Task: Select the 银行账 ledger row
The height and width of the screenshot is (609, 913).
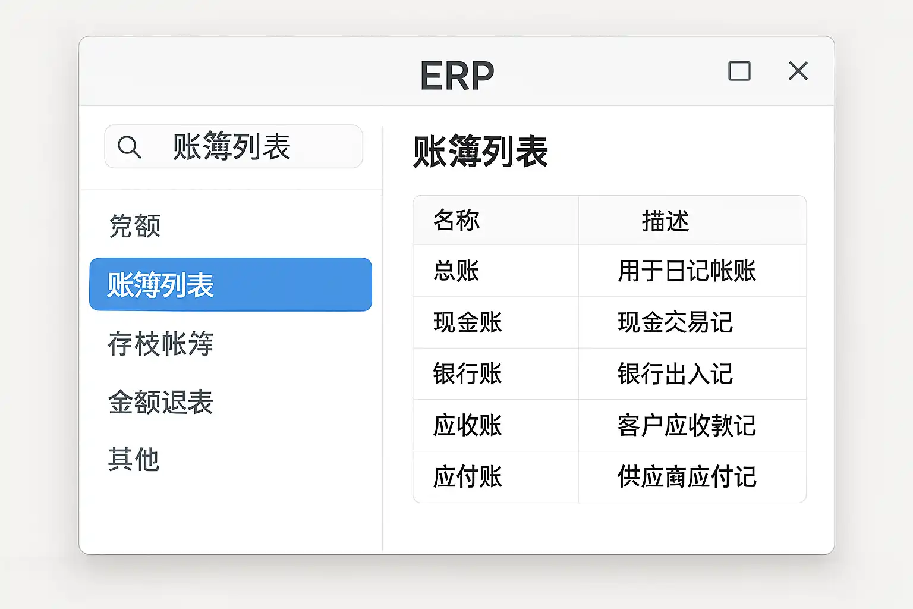Action: point(468,374)
